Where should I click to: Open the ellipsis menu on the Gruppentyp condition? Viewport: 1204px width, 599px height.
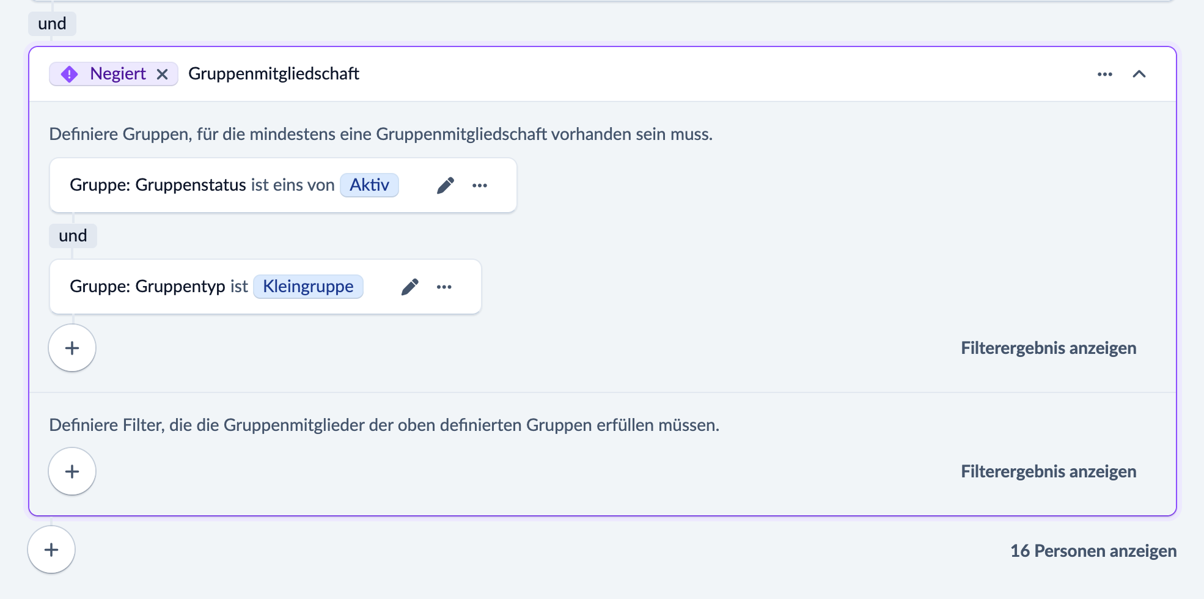(x=444, y=287)
